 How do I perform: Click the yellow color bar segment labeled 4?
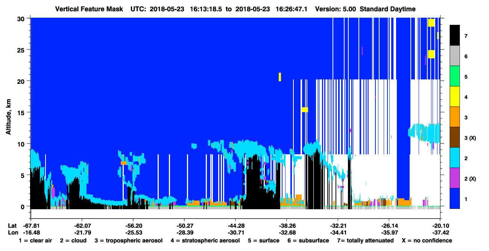(455, 97)
